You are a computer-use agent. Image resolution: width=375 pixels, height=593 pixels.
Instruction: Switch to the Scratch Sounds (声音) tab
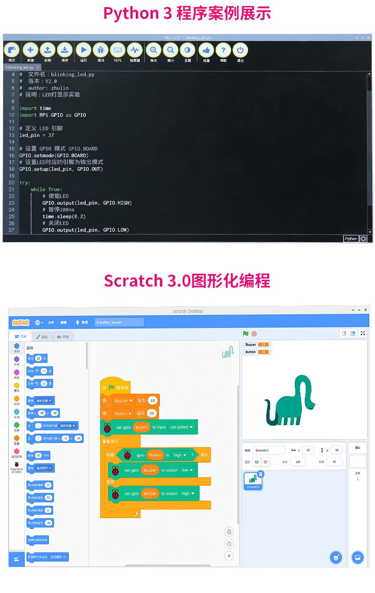point(63,336)
